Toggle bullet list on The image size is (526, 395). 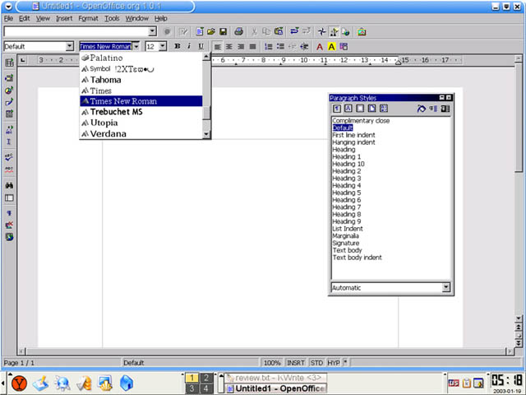coord(280,46)
